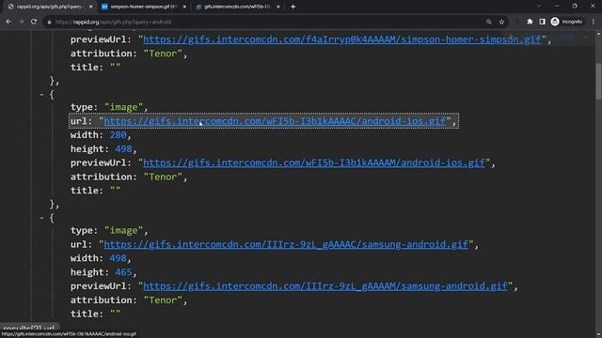The height and width of the screenshot is (338, 602).
Task: Open the Extensions puzzle icon
Action: (x=530, y=22)
